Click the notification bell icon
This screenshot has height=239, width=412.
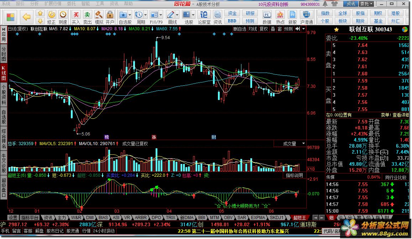pos(325,4)
